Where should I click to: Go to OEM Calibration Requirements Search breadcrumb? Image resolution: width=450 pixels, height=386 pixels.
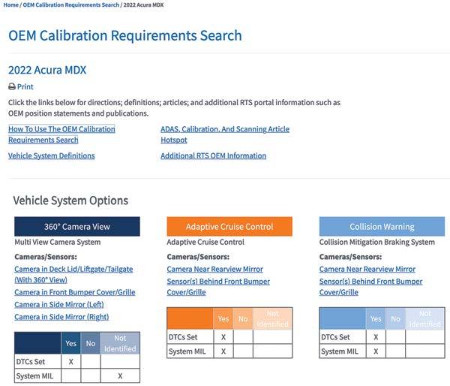(x=71, y=5)
